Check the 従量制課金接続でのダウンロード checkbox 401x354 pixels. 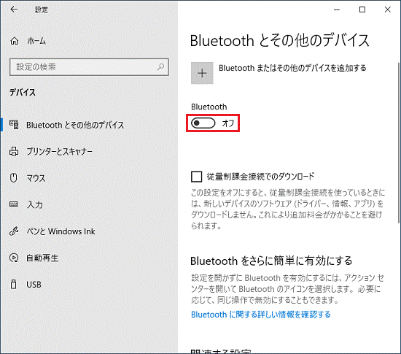[x=196, y=177]
